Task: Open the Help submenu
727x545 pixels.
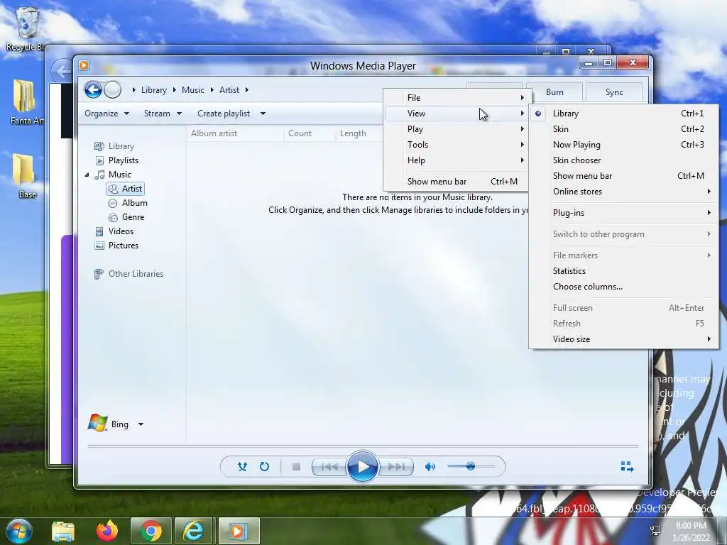Action: [456, 160]
